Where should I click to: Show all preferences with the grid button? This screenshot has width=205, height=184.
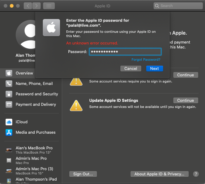click(x=49, y=6)
